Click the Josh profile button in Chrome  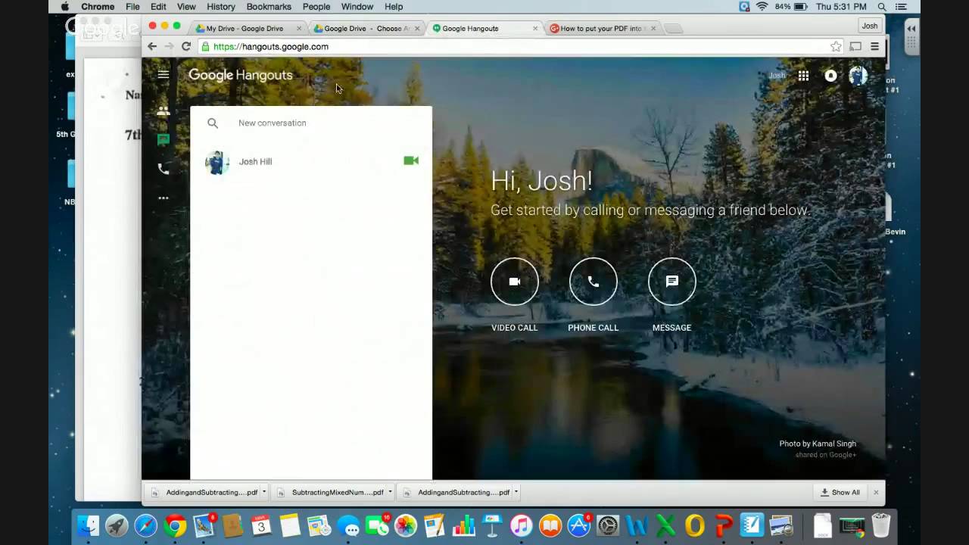click(x=870, y=26)
